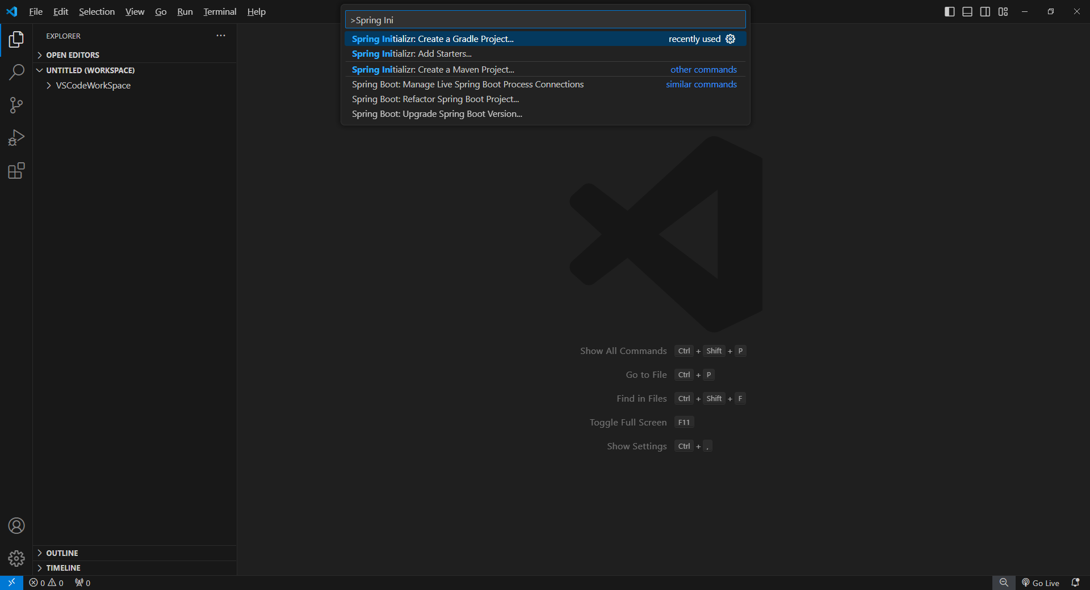Open Explorer More Actions options
This screenshot has height=590, width=1090.
point(221,35)
